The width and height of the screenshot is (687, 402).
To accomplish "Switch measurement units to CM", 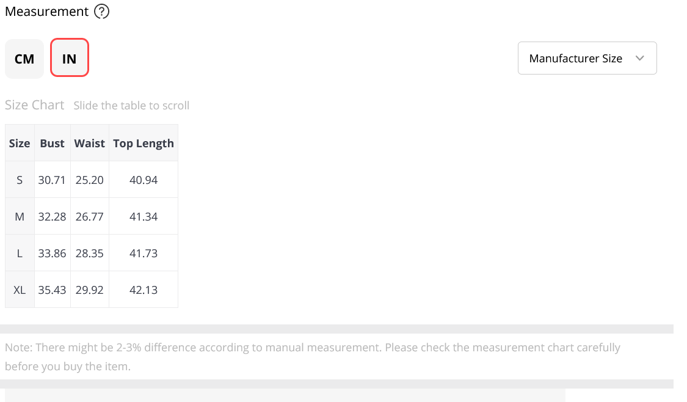I will coord(24,59).
